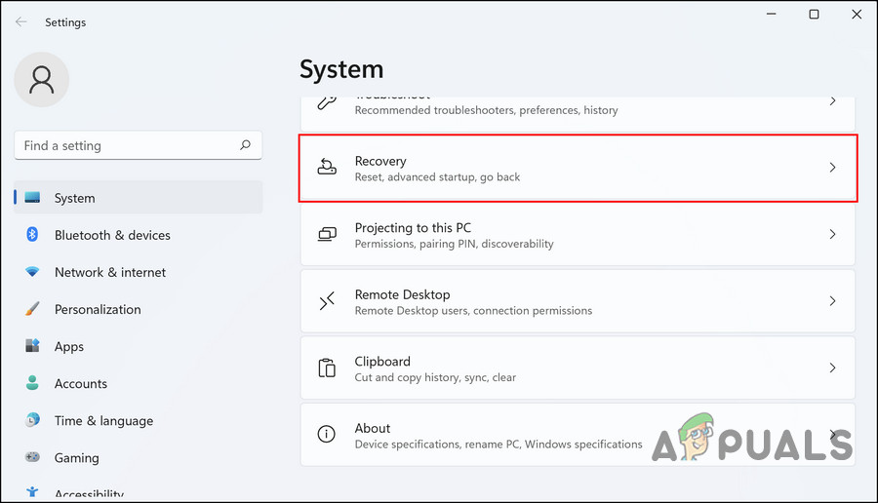Click the Network wifi icon in sidebar
Image resolution: width=878 pixels, height=503 pixels.
pos(32,272)
